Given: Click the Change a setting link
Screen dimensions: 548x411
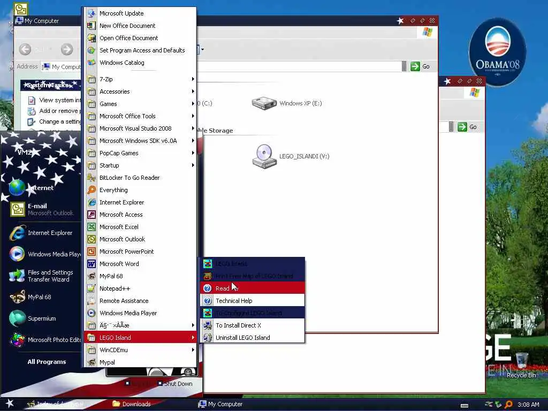Looking at the screenshot, I should (55, 121).
